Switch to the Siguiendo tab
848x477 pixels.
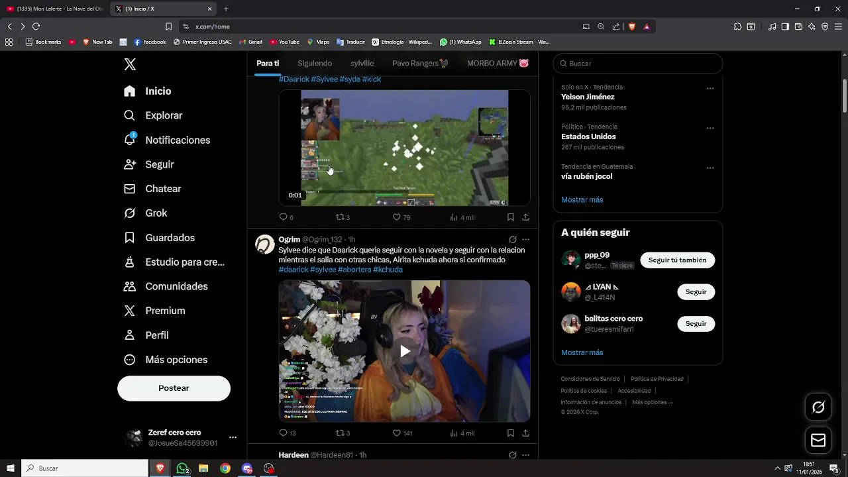[x=315, y=63]
